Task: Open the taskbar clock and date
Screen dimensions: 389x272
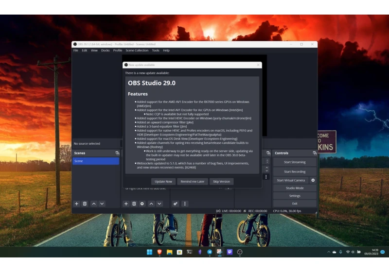Action: [371, 252]
